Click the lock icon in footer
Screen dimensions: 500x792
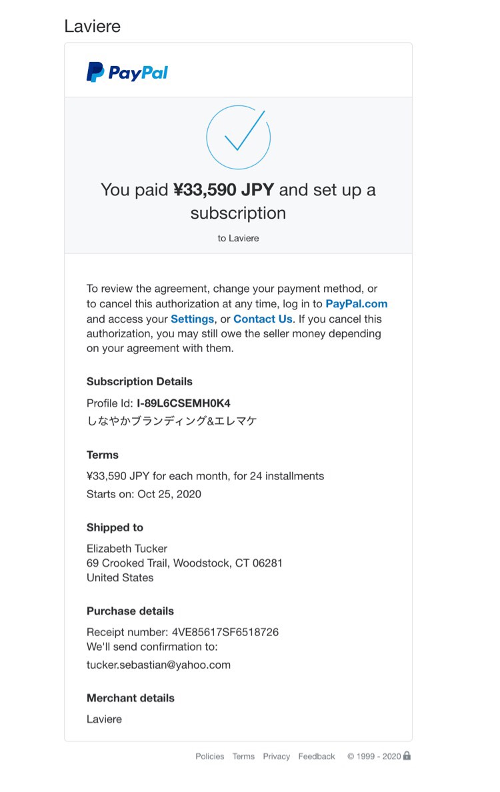407,755
